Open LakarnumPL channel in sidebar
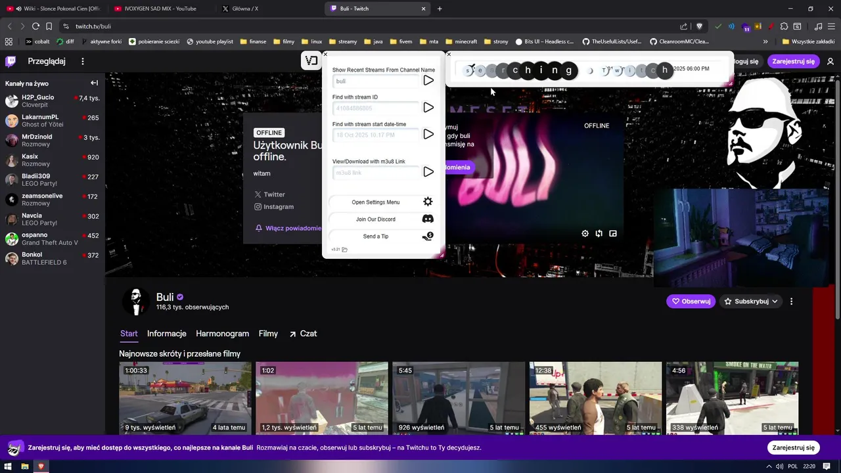 (x=53, y=121)
